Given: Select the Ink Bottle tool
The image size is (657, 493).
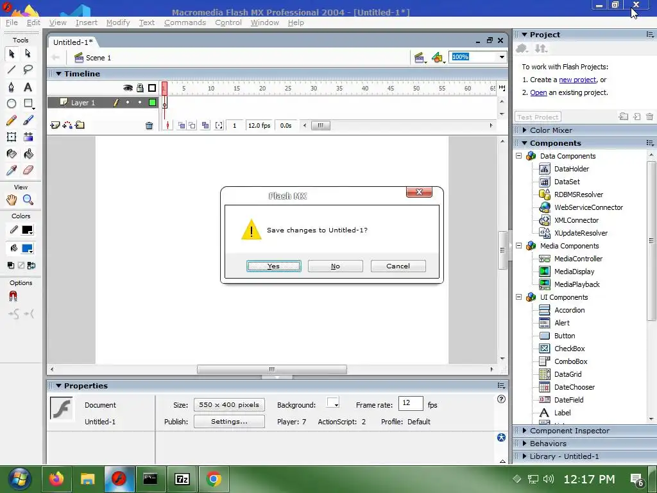Looking at the screenshot, I should 12,154.
